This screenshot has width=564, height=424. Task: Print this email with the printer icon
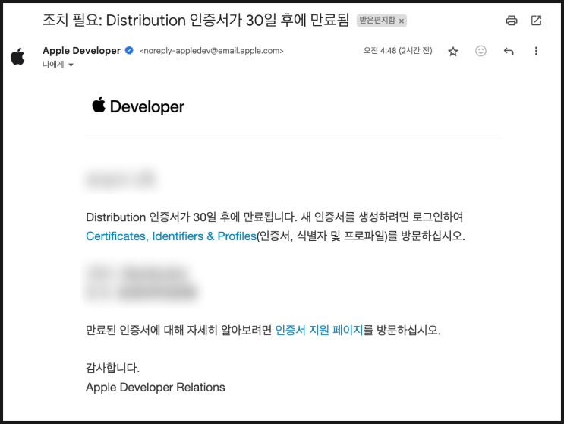point(511,21)
